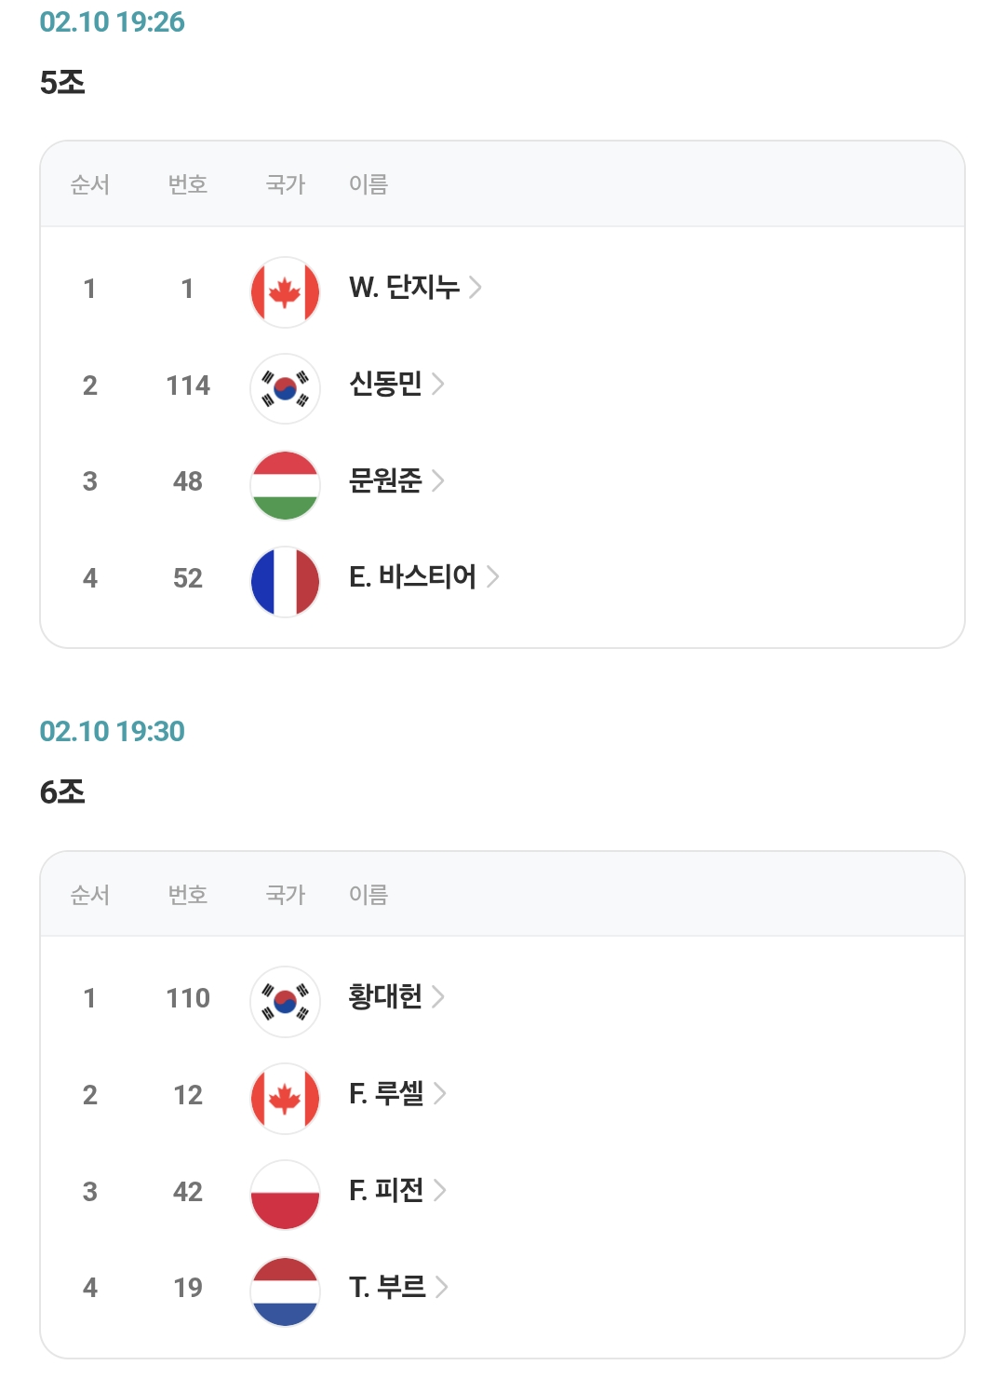Click Hungary flag beside 문원준
This screenshot has width=1005, height=1379.
tap(285, 485)
